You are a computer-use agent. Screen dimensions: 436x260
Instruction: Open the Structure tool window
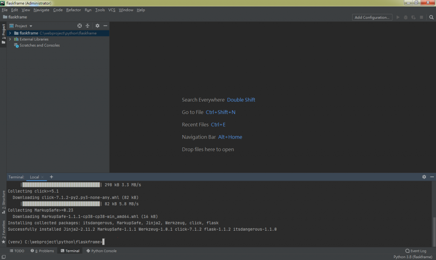tap(3, 202)
